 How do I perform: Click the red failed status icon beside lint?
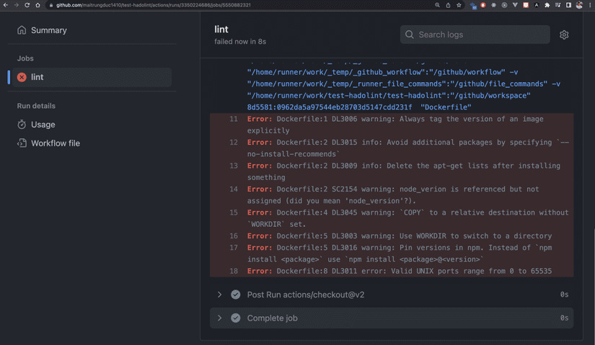[x=22, y=77]
